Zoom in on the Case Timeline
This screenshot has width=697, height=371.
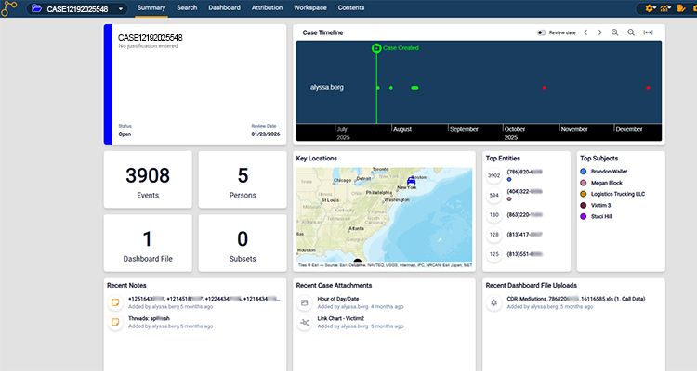click(614, 32)
